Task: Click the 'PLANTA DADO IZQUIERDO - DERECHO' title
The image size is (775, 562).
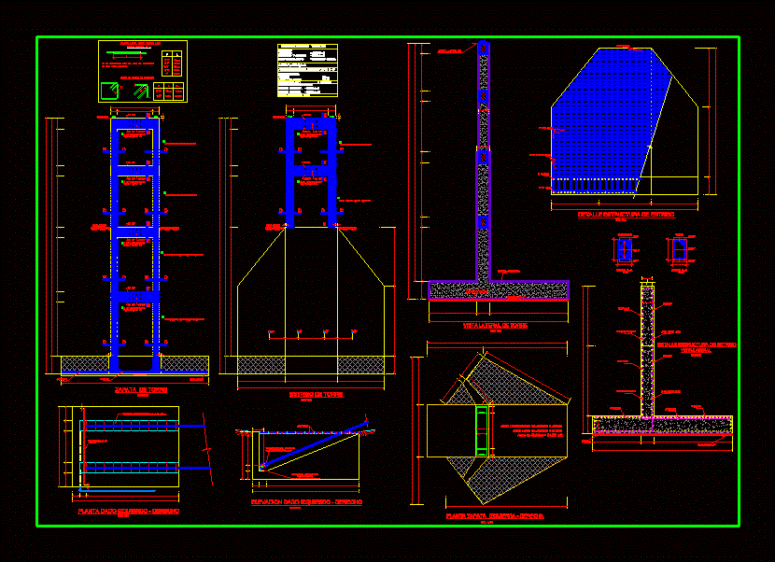Action: [x=129, y=512]
